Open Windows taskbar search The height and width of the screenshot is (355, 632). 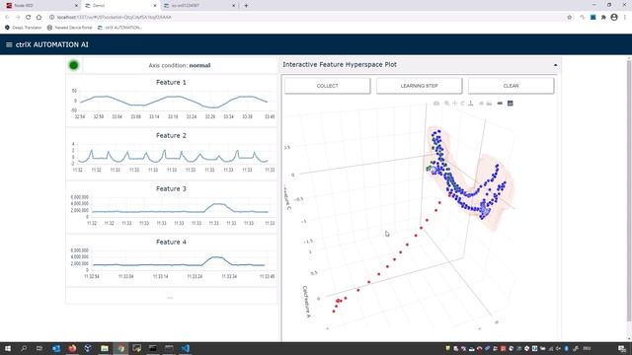click(x=24, y=348)
